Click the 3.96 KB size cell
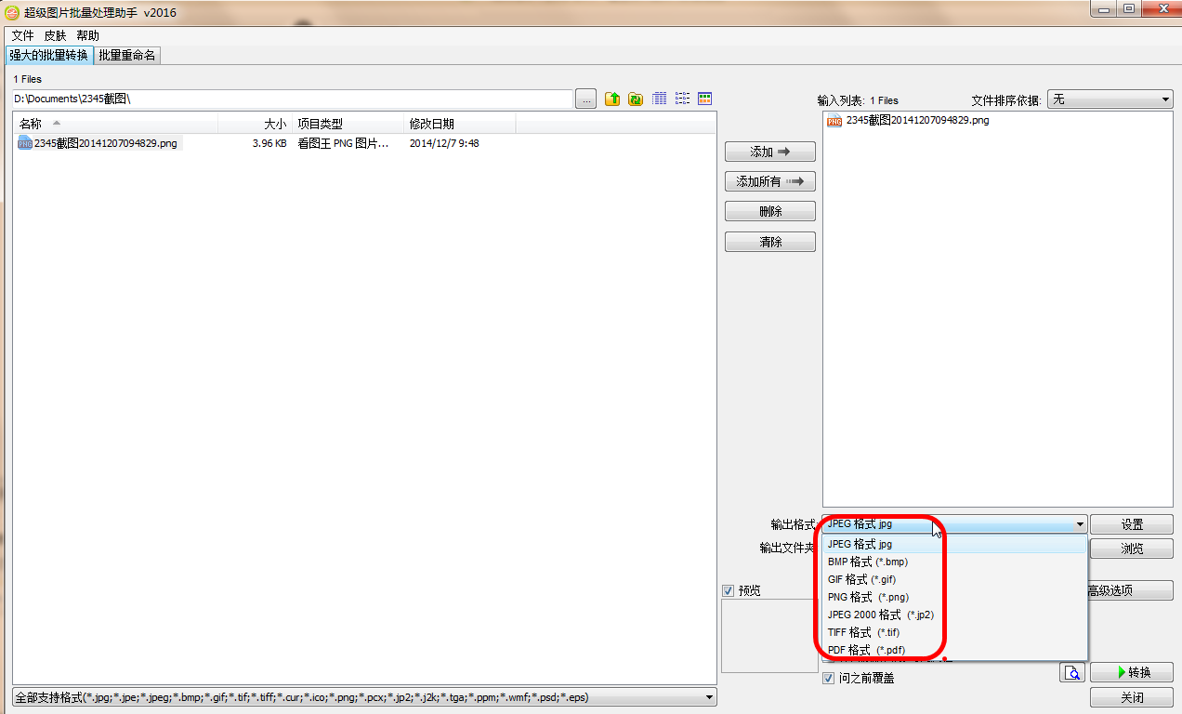The image size is (1182, 714). [x=269, y=143]
